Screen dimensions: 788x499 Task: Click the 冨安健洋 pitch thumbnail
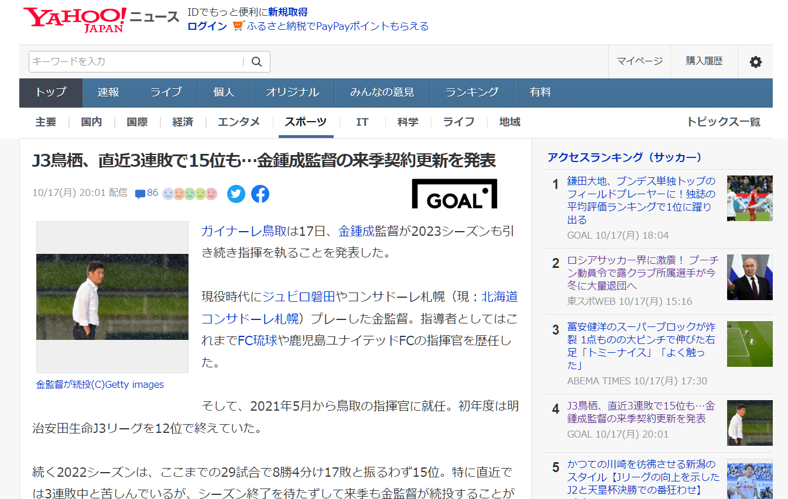click(750, 344)
